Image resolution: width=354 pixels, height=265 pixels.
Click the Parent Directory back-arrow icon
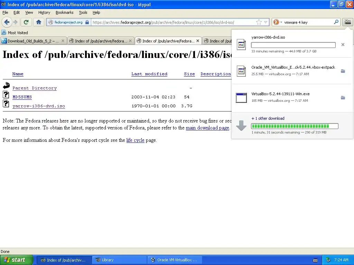pyautogui.click(x=6, y=86)
